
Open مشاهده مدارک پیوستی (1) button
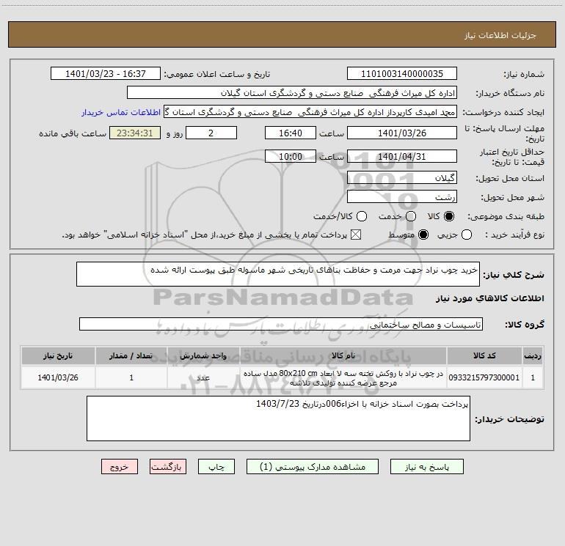point(313,466)
